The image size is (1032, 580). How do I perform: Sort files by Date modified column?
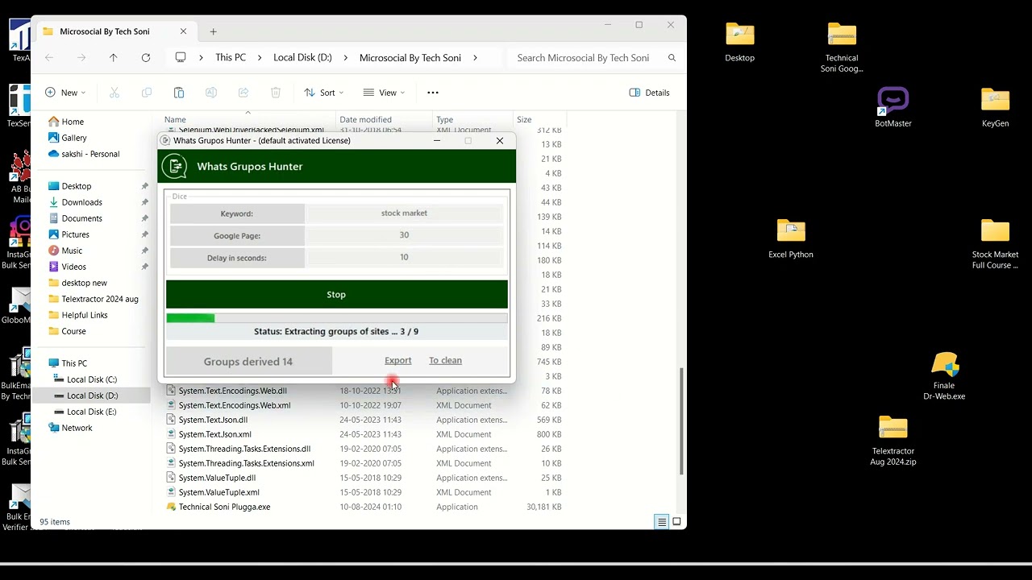click(x=365, y=120)
